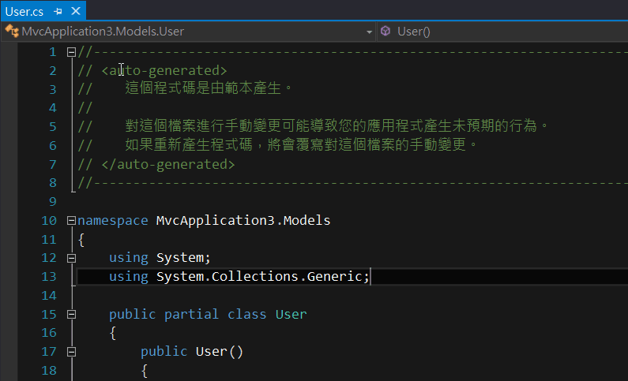Collapse the using directives region
Viewport: 628px width, 381px height.
[x=72, y=258]
